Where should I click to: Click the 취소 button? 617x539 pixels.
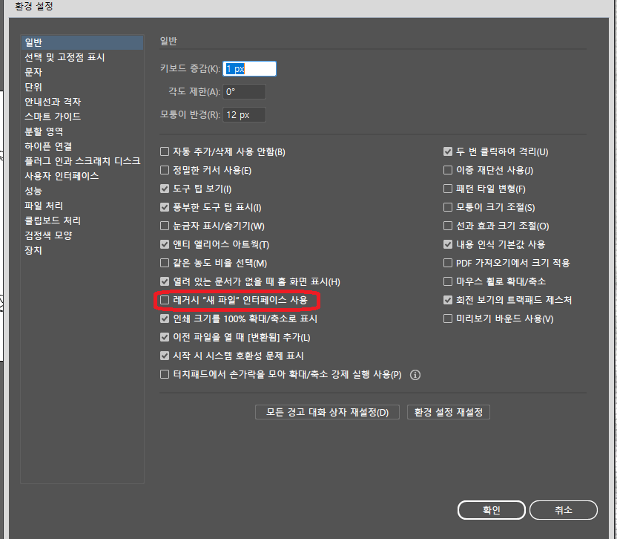[563, 510]
